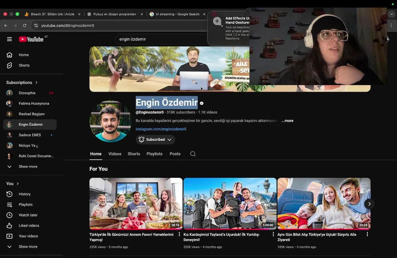
Task: Open the Sadece ENES subscription
Action: [30, 135]
